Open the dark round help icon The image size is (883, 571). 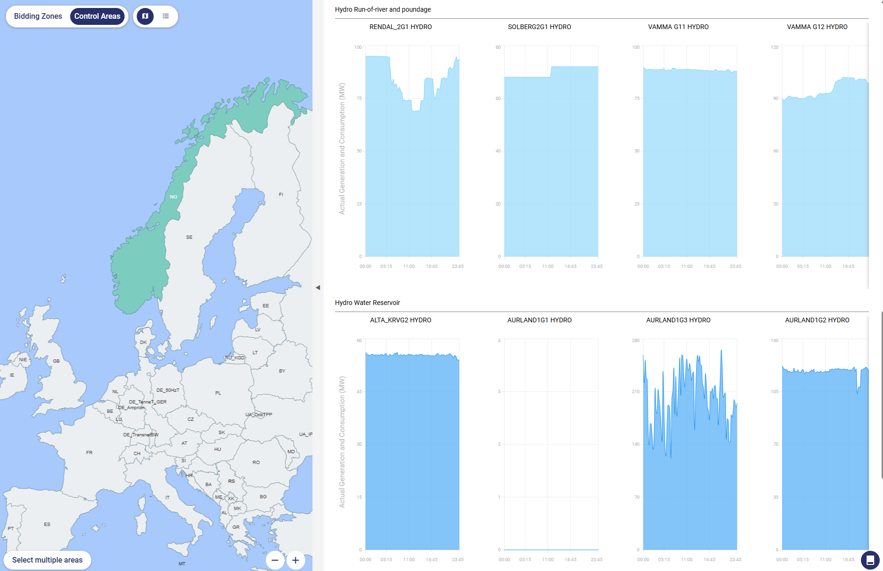click(x=870, y=560)
